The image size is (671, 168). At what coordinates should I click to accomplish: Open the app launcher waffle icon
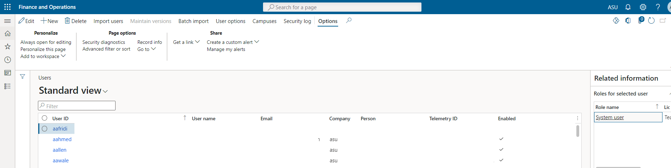point(7,7)
